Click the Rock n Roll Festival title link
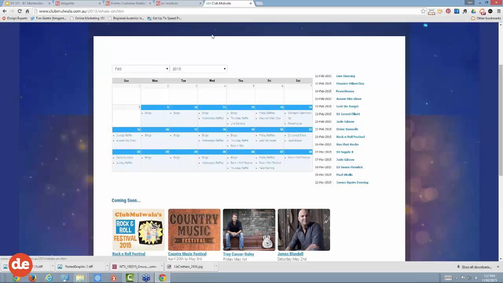503x283 pixels. (x=129, y=254)
